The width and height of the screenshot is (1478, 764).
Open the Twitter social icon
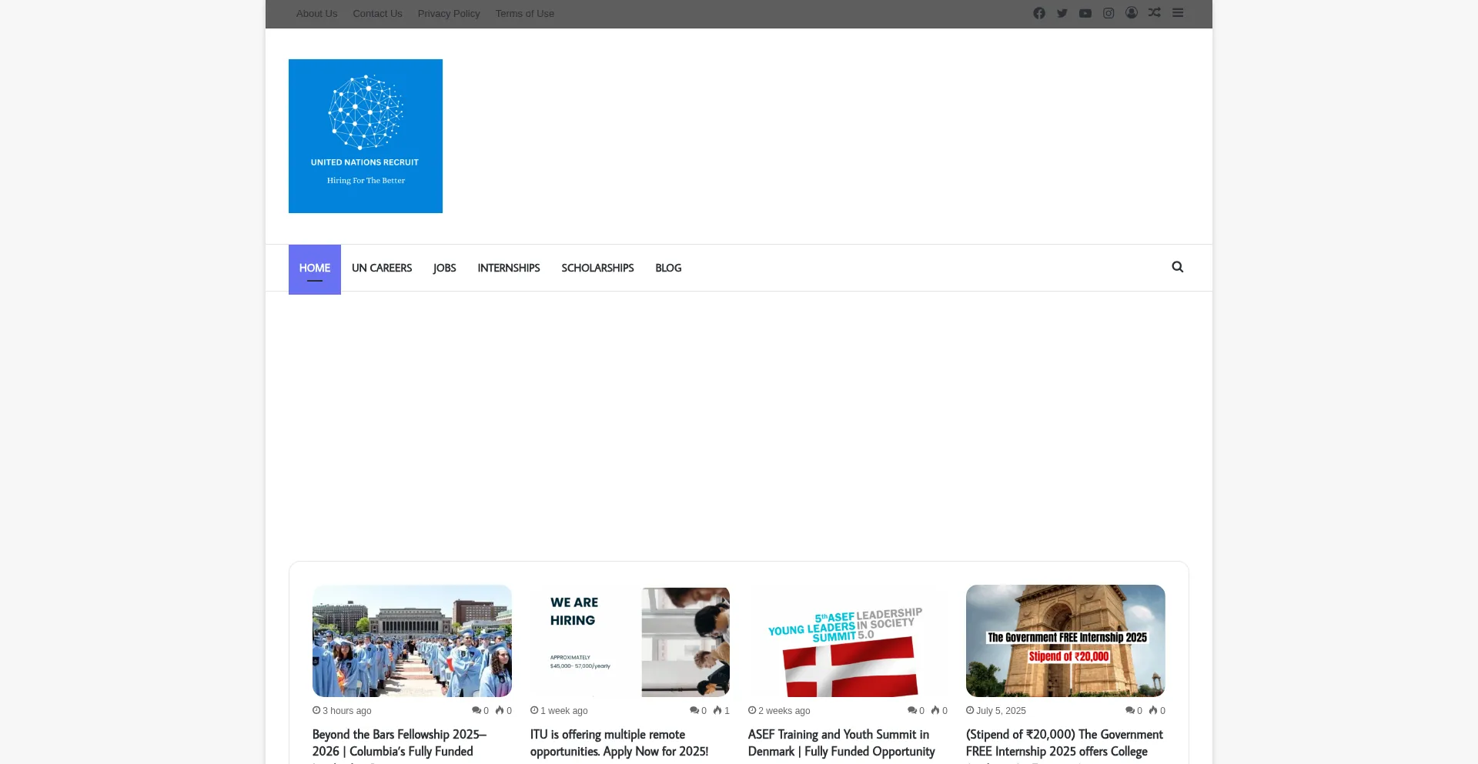pos(1062,13)
